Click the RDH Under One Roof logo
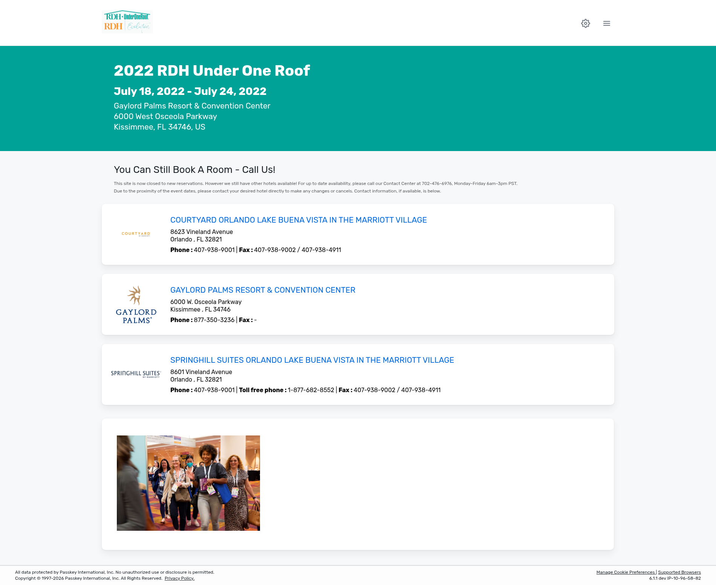716x585 pixels. 127,21
